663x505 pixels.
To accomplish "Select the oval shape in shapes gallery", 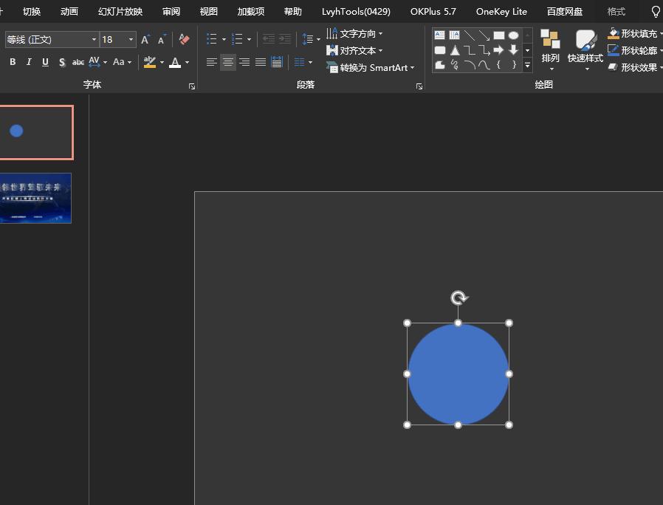I will tap(513, 35).
